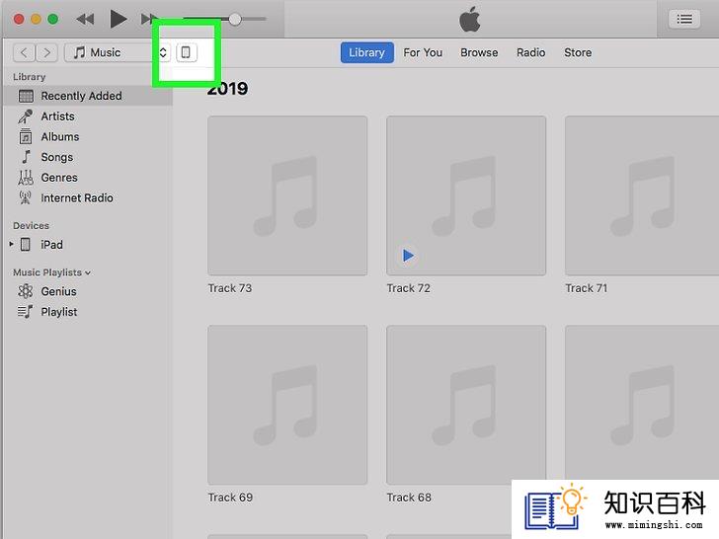
Task: Start playback with the Play button
Action: click(119, 20)
